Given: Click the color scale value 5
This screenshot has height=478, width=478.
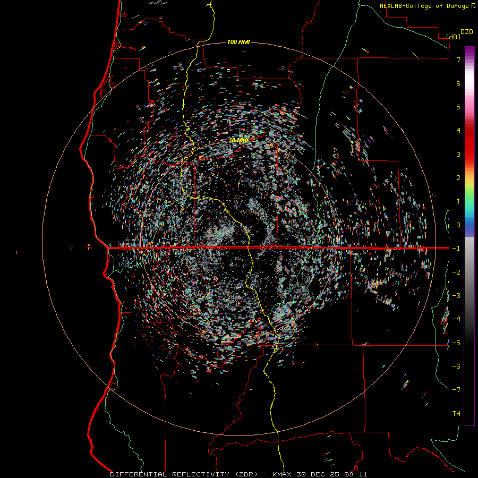Looking at the screenshot, I should pos(458,107).
